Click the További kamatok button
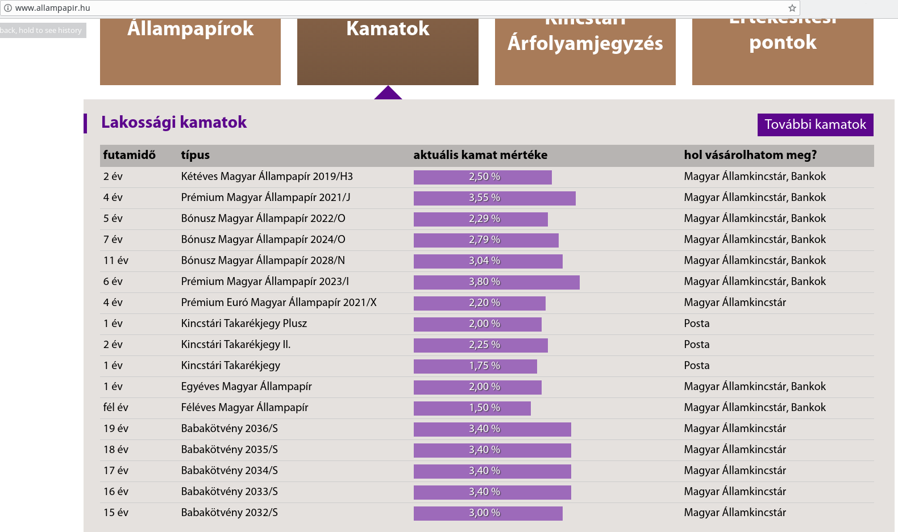 (816, 125)
